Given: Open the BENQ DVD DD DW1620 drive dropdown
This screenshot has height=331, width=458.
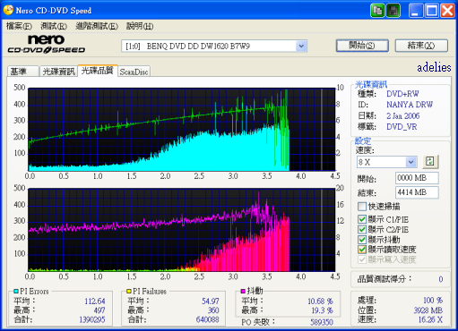Looking at the screenshot, I should (301, 47).
